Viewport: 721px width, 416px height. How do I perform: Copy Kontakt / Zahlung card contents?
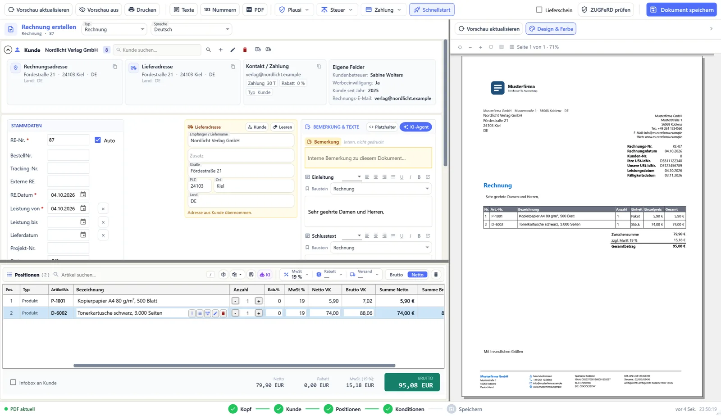point(319,66)
